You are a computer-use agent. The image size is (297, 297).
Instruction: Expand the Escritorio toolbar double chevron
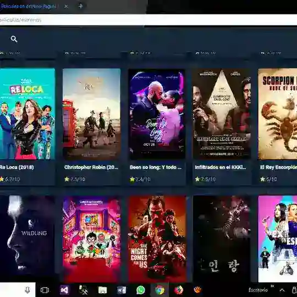272,286
